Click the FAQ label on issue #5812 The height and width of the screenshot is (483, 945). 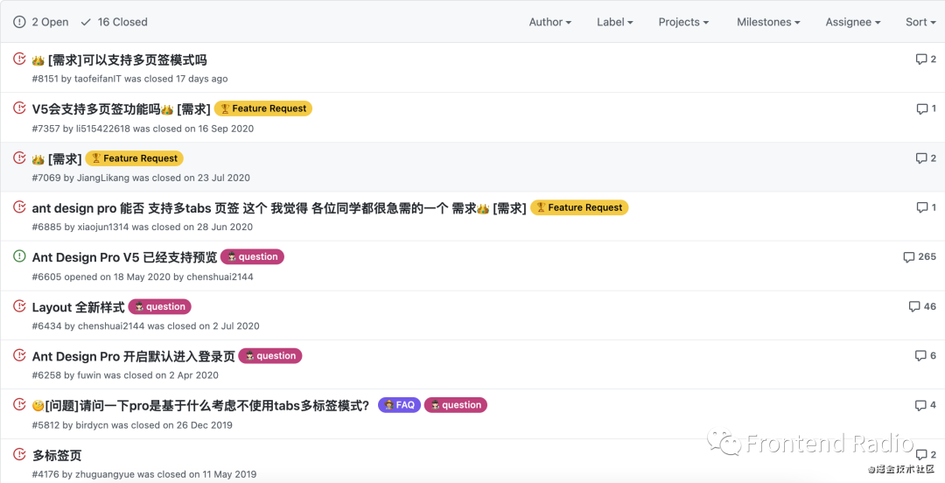tap(399, 405)
